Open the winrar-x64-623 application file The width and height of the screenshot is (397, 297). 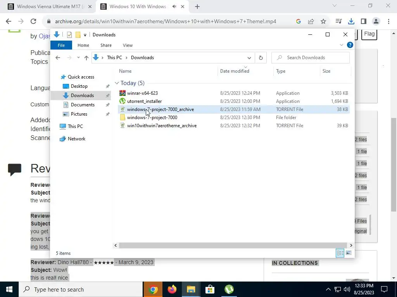click(x=142, y=93)
